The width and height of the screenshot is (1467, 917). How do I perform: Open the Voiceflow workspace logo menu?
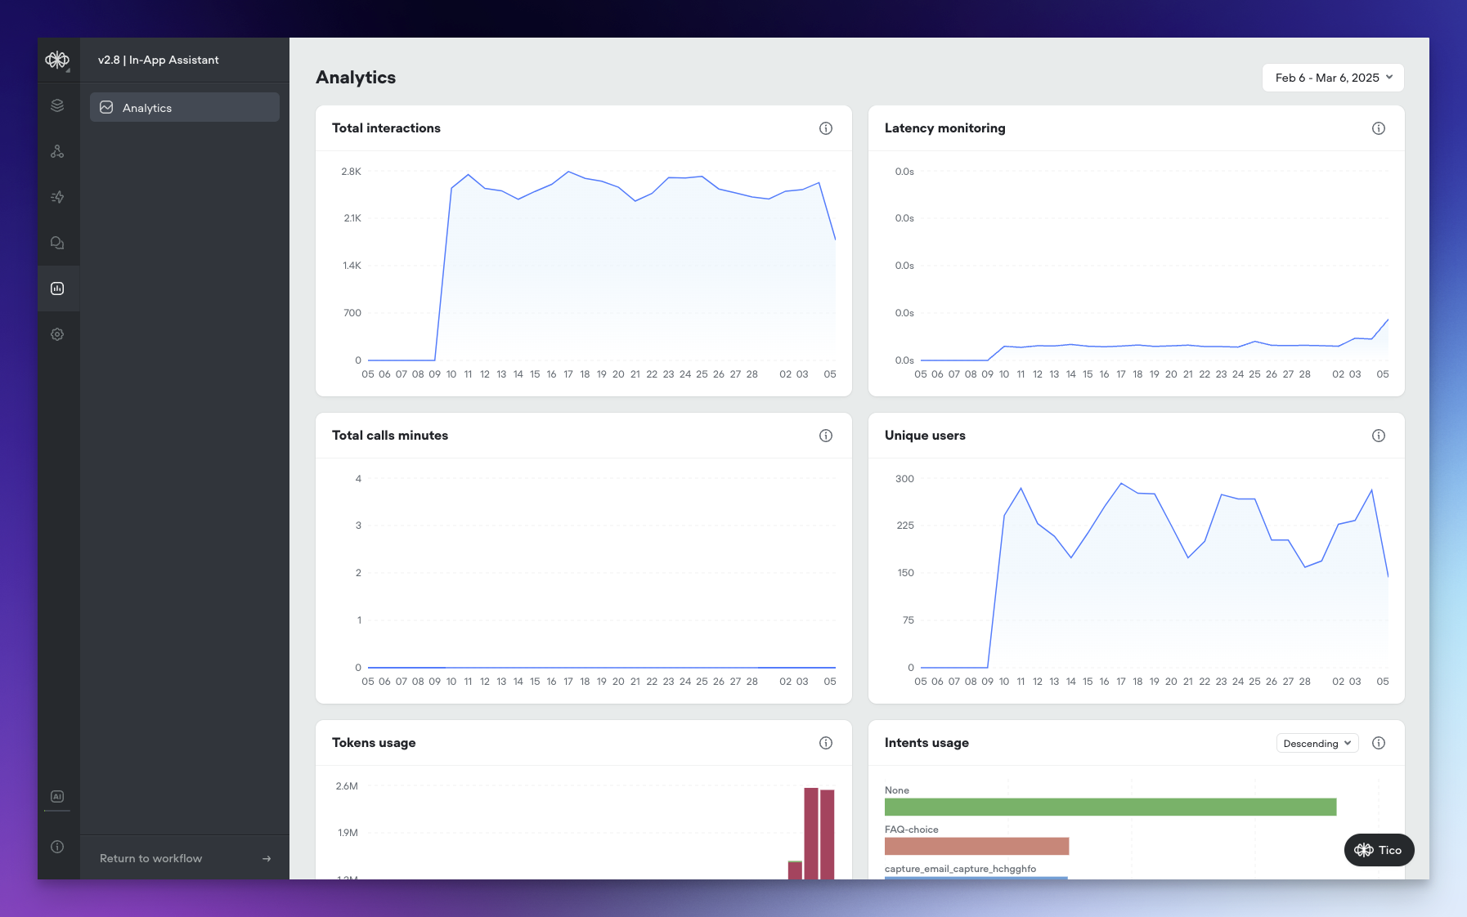(57, 60)
